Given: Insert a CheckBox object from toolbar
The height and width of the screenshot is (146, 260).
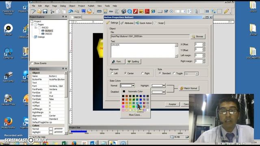Looking at the screenshot, I should tap(166, 11).
